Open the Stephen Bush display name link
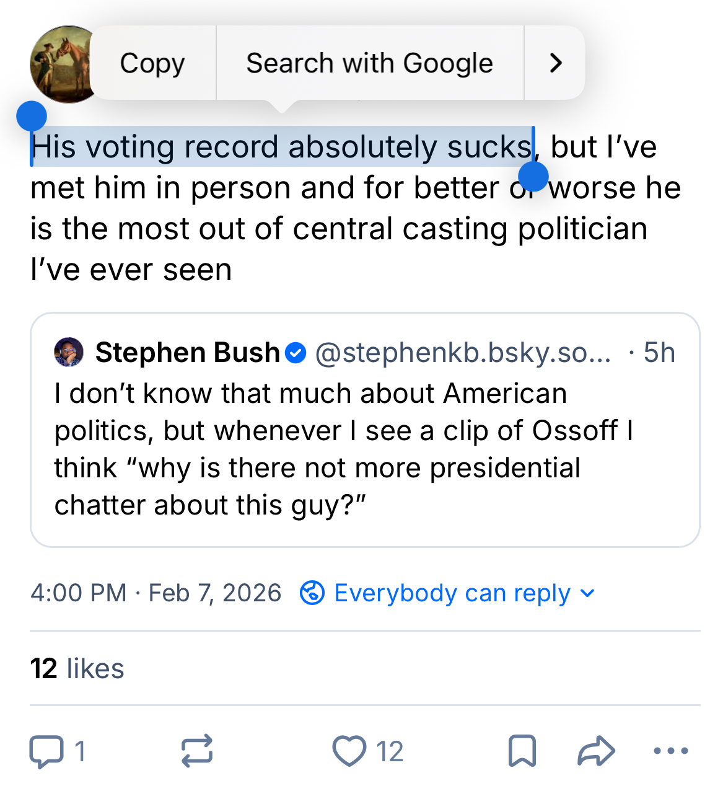 [x=188, y=353]
